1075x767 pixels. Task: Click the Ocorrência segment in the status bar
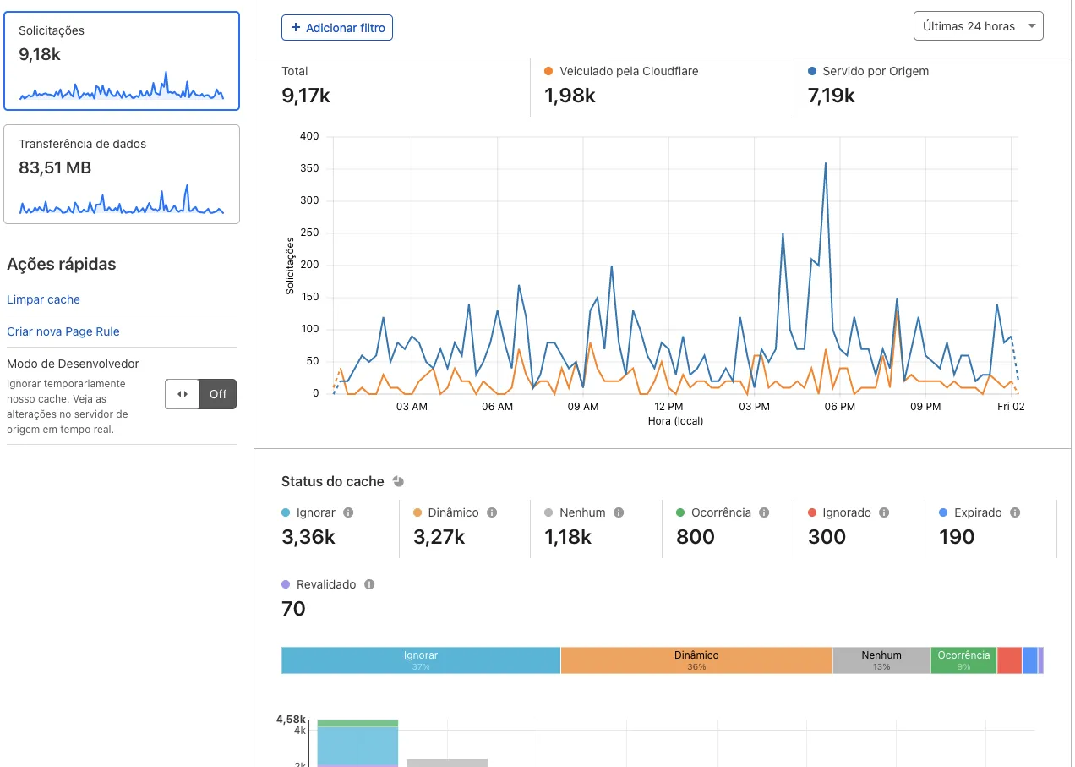click(963, 660)
